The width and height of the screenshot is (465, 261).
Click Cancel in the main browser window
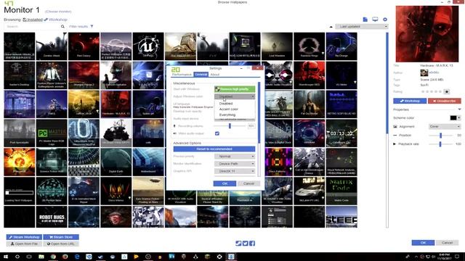click(x=447, y=243)
